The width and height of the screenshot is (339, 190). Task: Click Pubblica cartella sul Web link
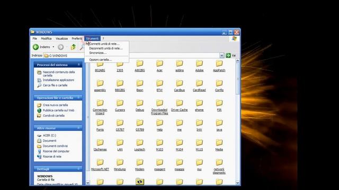pos(58,110)
